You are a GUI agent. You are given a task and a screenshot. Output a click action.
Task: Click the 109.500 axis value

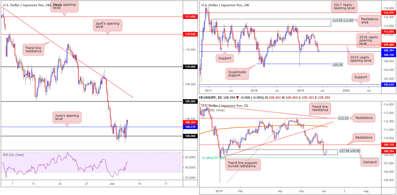(x=190, y=84)
